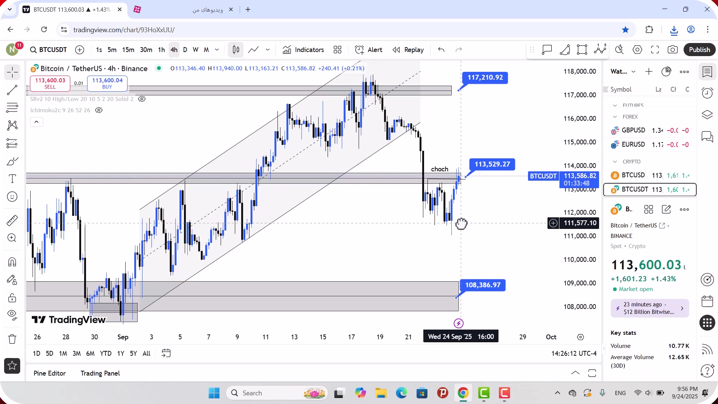Select the rectangle shape drawing shortcut
718x404 pixels.
pyautogui.click(x=582, y=50)
